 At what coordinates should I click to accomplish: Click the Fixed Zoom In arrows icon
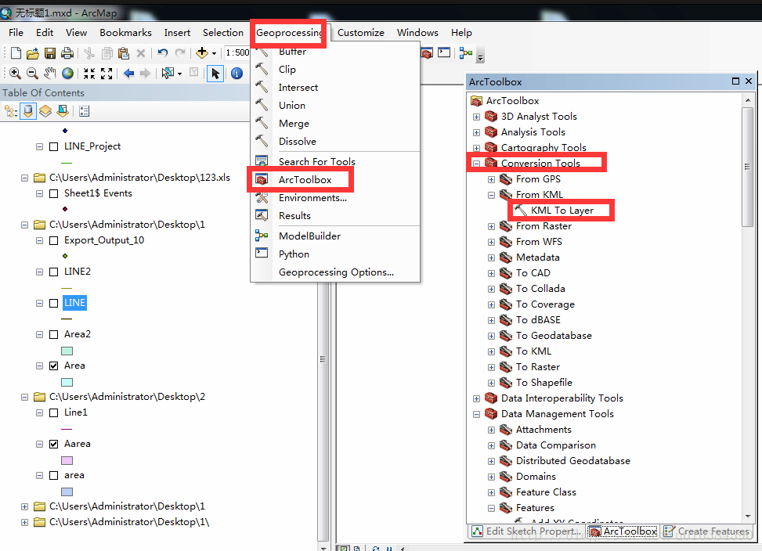89,74
